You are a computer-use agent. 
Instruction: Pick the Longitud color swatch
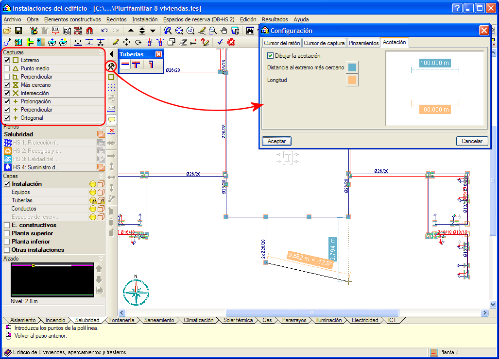[352, 80]
